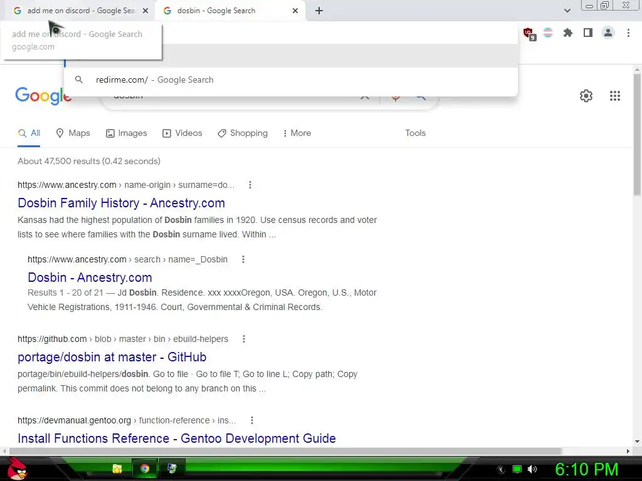Image resolution: width=642 pixels, height=481 pixels.
Task: Close the 'dosbin' tab
Action: click(x=295, y=11)
